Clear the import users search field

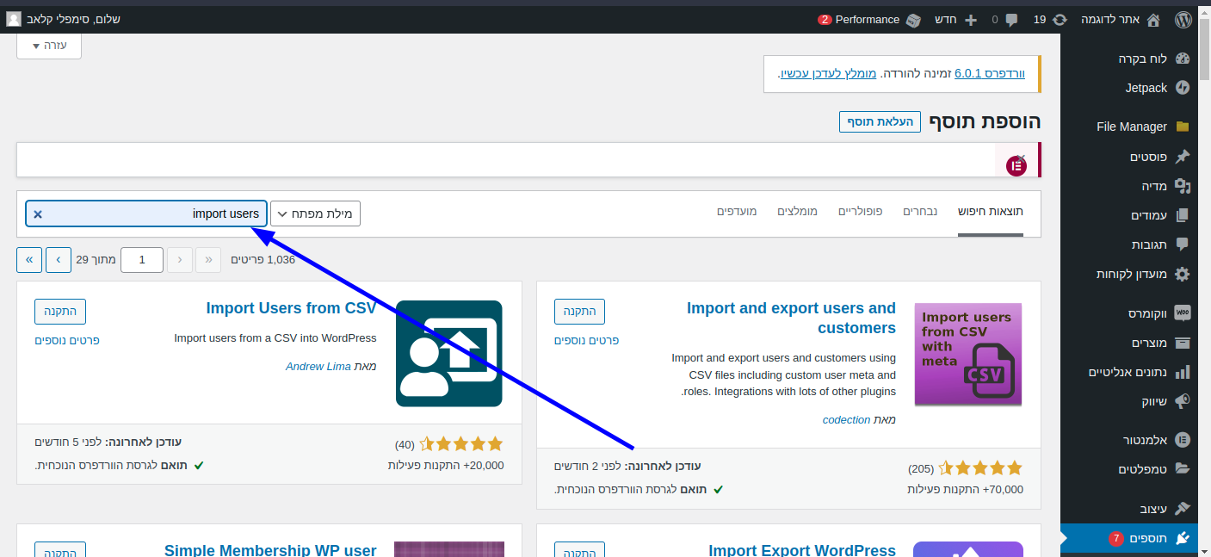click(x=38, y=214)
